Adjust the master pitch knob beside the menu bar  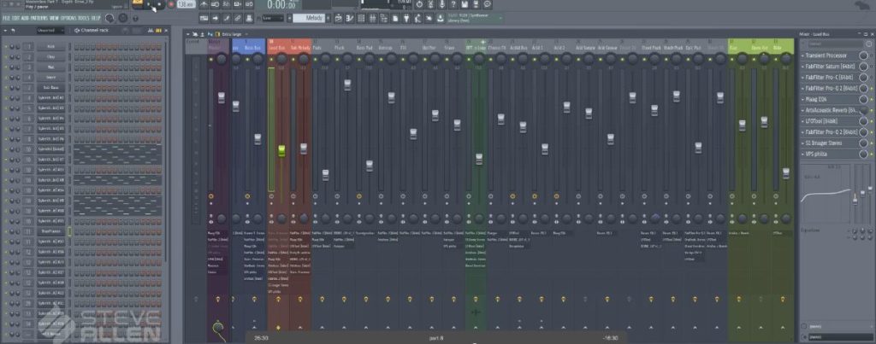pos(123,18)
